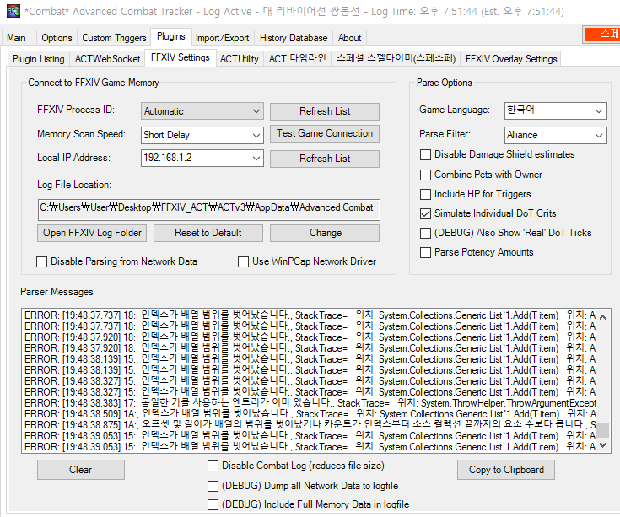Enable DEBUG Include Full Memory Data
The image size is (620, 517).
point(213,504)
